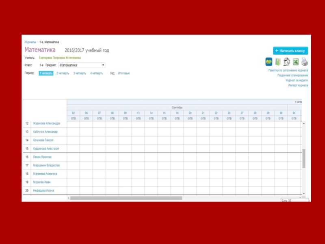Image resolution: width=325 pixels, height=244 pixels.
Task: Open the lesson dated 08 September
Action: 113,113
